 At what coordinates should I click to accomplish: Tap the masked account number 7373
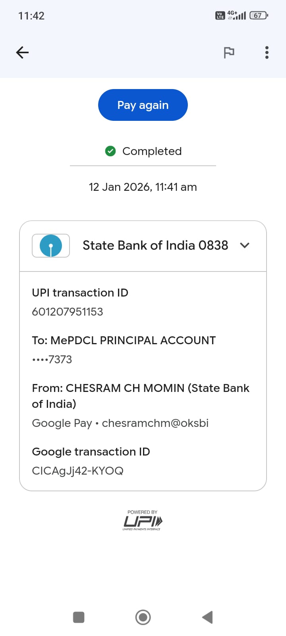pyautogui.click(x=52, y=359)
